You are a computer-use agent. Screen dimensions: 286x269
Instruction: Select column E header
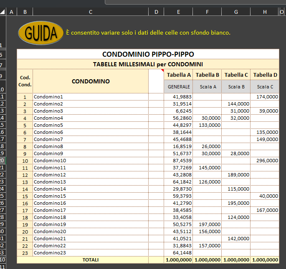tap(178, 12)
